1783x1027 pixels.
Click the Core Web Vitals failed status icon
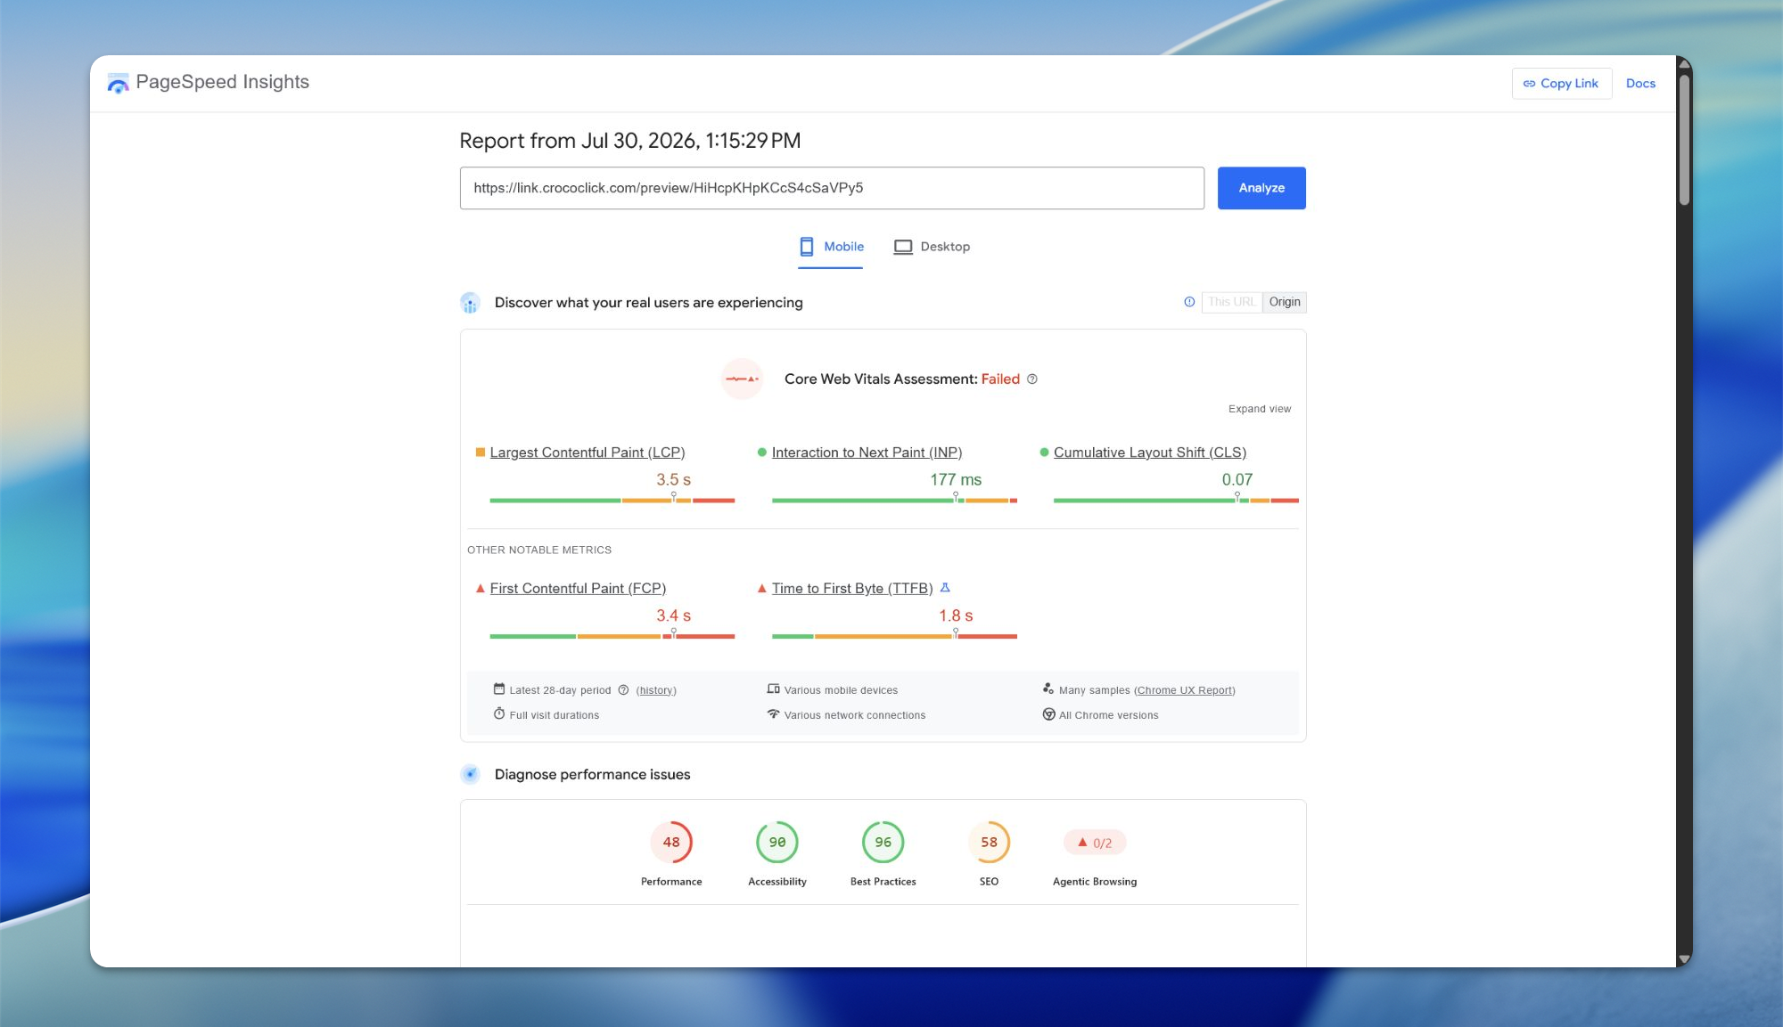(742, 379)
